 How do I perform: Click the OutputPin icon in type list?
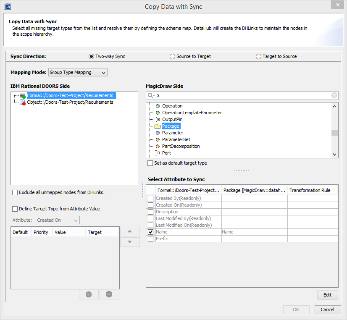158,119
